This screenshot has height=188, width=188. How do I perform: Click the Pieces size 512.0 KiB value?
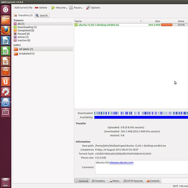click(x=100, y=158)
